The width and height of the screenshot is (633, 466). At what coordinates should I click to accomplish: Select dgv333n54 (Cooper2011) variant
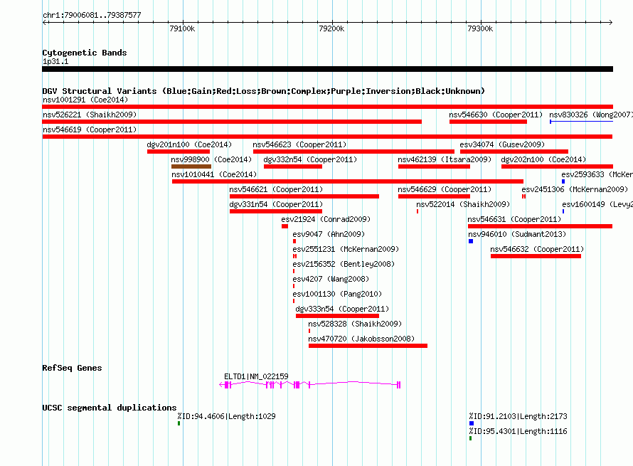(338, 316)
